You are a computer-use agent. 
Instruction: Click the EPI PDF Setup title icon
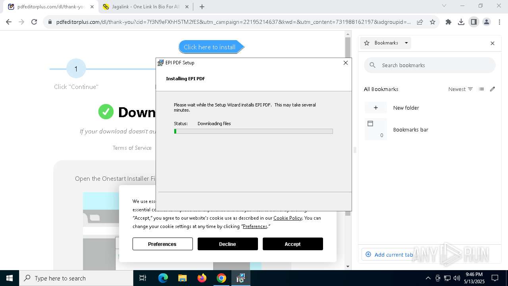[160, 63]
